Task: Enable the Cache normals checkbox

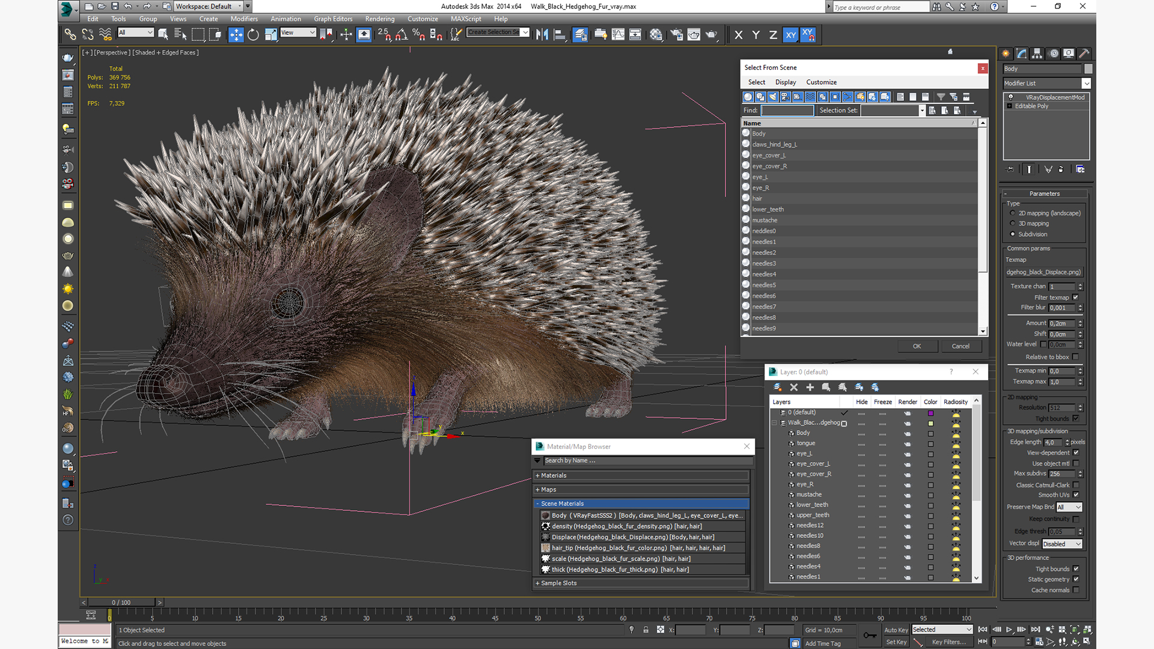Action: point(1075,590)
